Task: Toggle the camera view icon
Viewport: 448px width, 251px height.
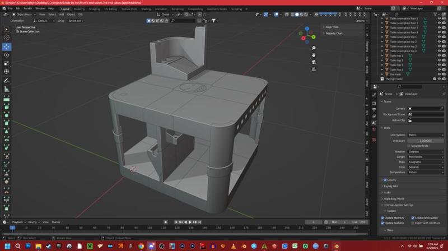Action: pos(314,62)
